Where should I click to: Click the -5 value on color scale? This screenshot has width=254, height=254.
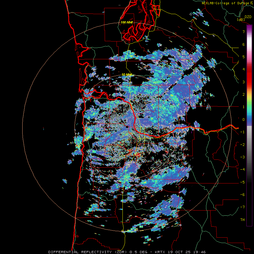(242, 182)
